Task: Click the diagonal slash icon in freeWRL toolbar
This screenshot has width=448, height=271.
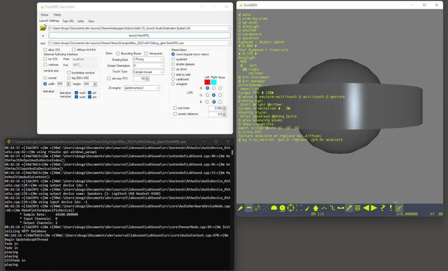Action: point(307,208)
